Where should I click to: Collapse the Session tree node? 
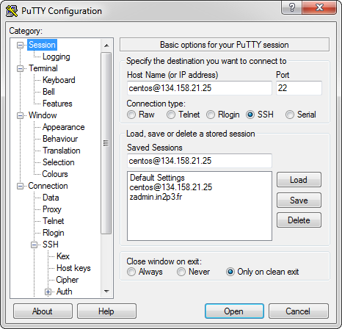[20, 45]
